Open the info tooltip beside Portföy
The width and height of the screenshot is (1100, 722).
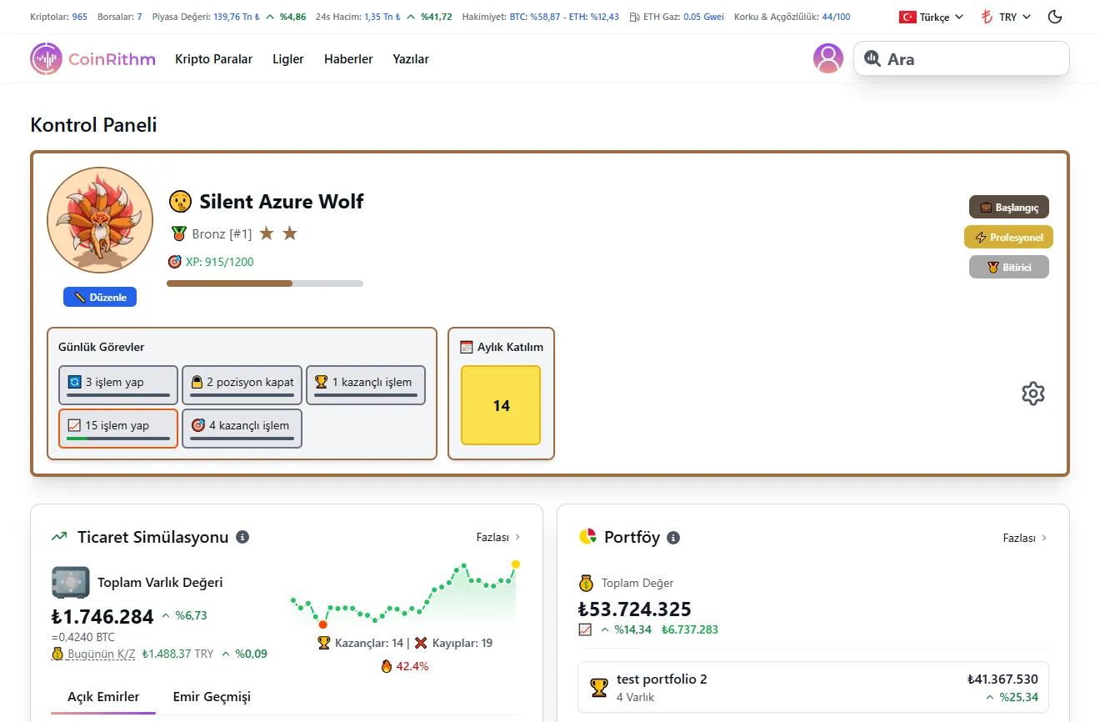pyautogui.click(x=674, y=537)
